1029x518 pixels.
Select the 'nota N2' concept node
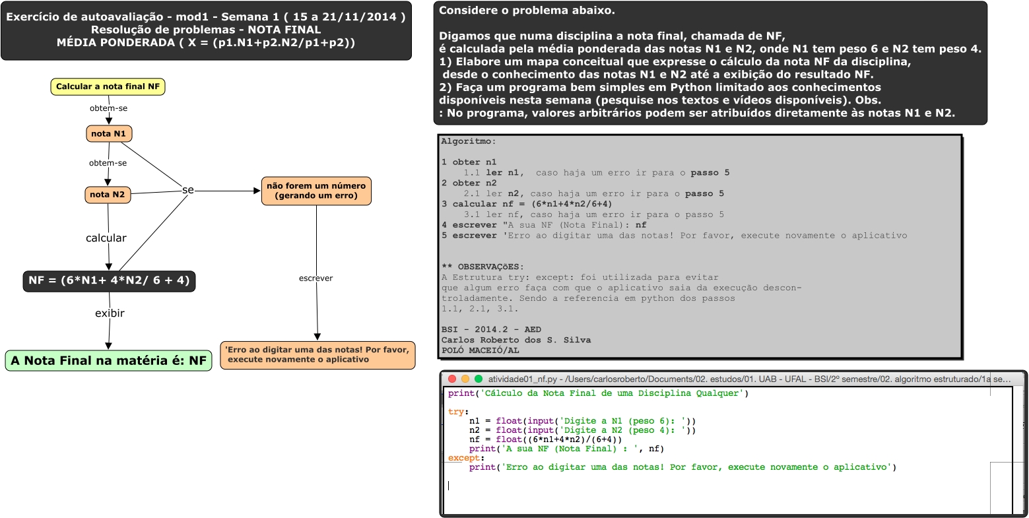coord(108,195)
